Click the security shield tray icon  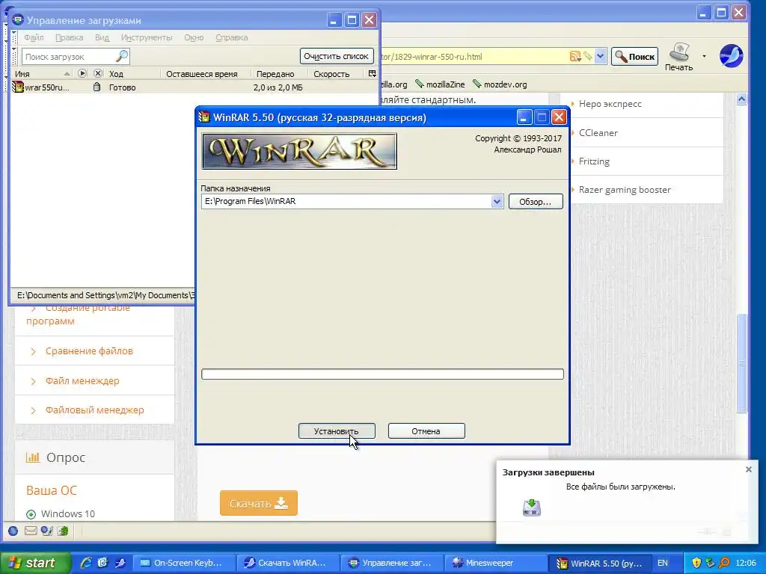696,563
